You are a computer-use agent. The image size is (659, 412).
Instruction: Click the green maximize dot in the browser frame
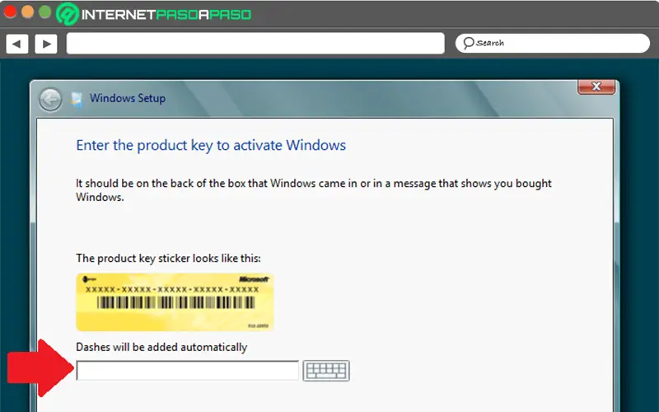(x=45, y=12)
